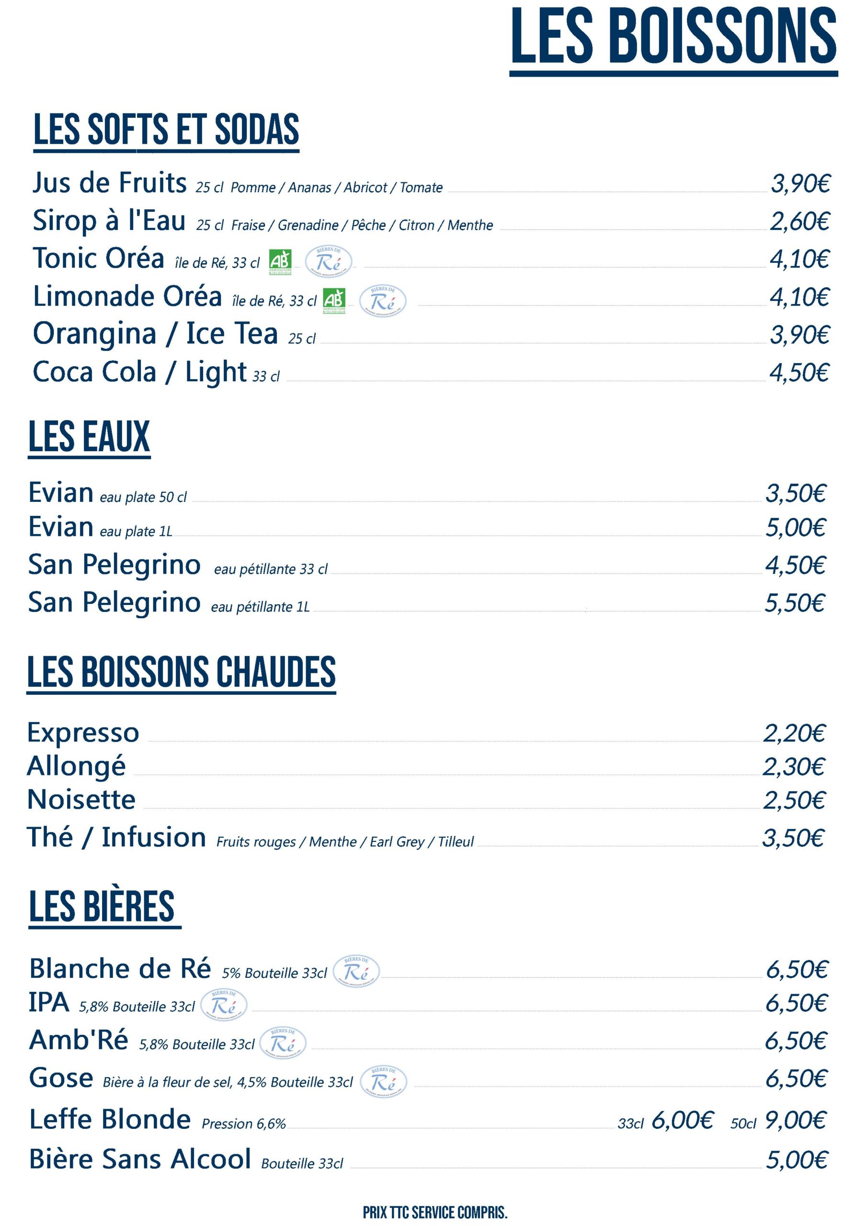Select the LES BOISSONS CHAUDES heading

click(x=181, y=671)
